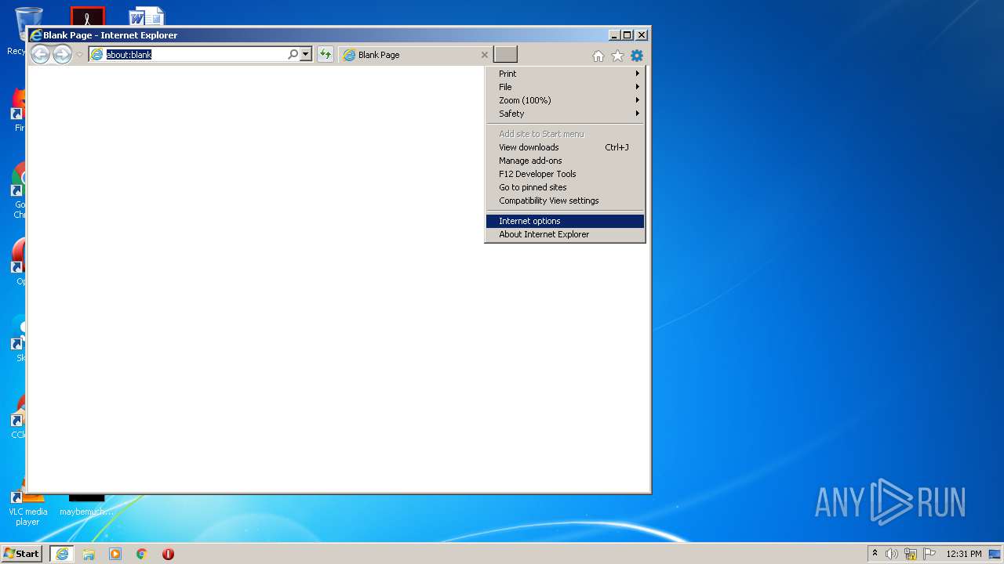Expand the address bar autocomplete dropdown
This screenshot has width=1004, height=564.
click(x=306, y=54)
